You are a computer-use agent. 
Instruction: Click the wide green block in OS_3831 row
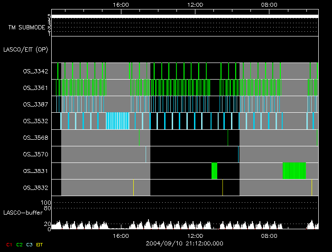pyautogui.click(x=294, y=171)
